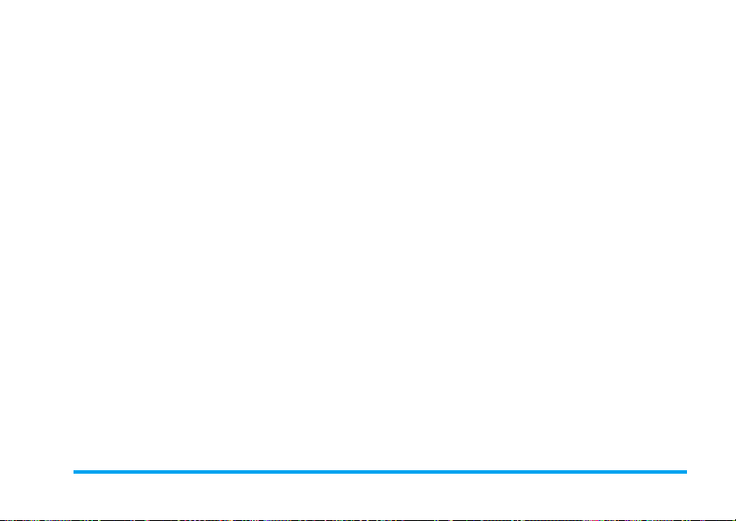Screen dimensions: 736x521
Task: Click the multicolored pixel strip along the bottom edge
Action: pyautogui.click(x=368, y=520)
